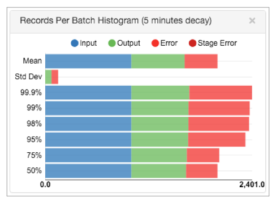Click the red Error segment of 75% bar
276x203 pixels.
tap(203, 155)
